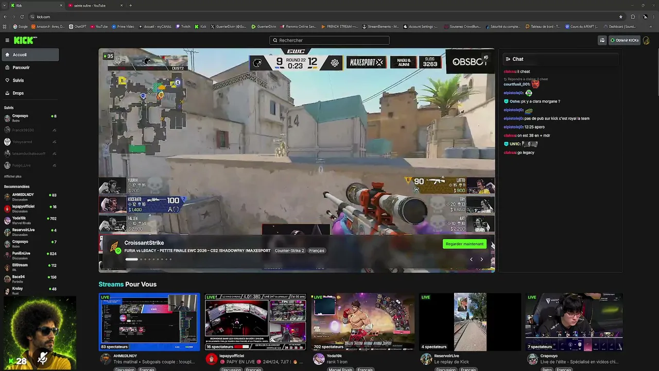Go to the next featured stream
This screenshot has height=371, width=659.
(481, 259)
